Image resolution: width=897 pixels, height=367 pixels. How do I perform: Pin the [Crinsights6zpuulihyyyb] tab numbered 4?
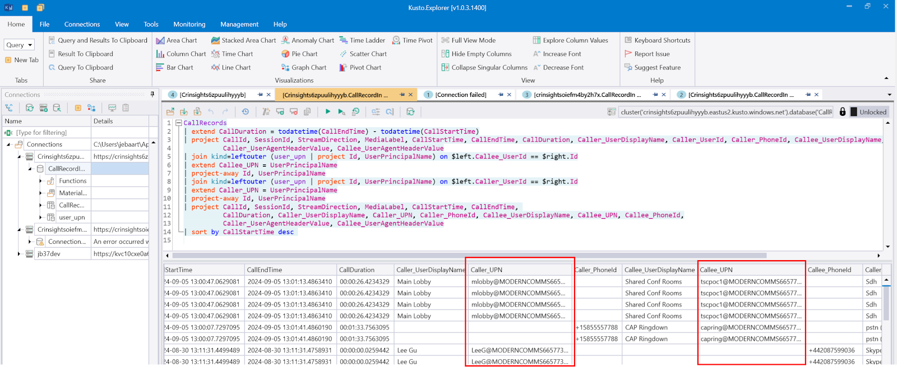260,95
